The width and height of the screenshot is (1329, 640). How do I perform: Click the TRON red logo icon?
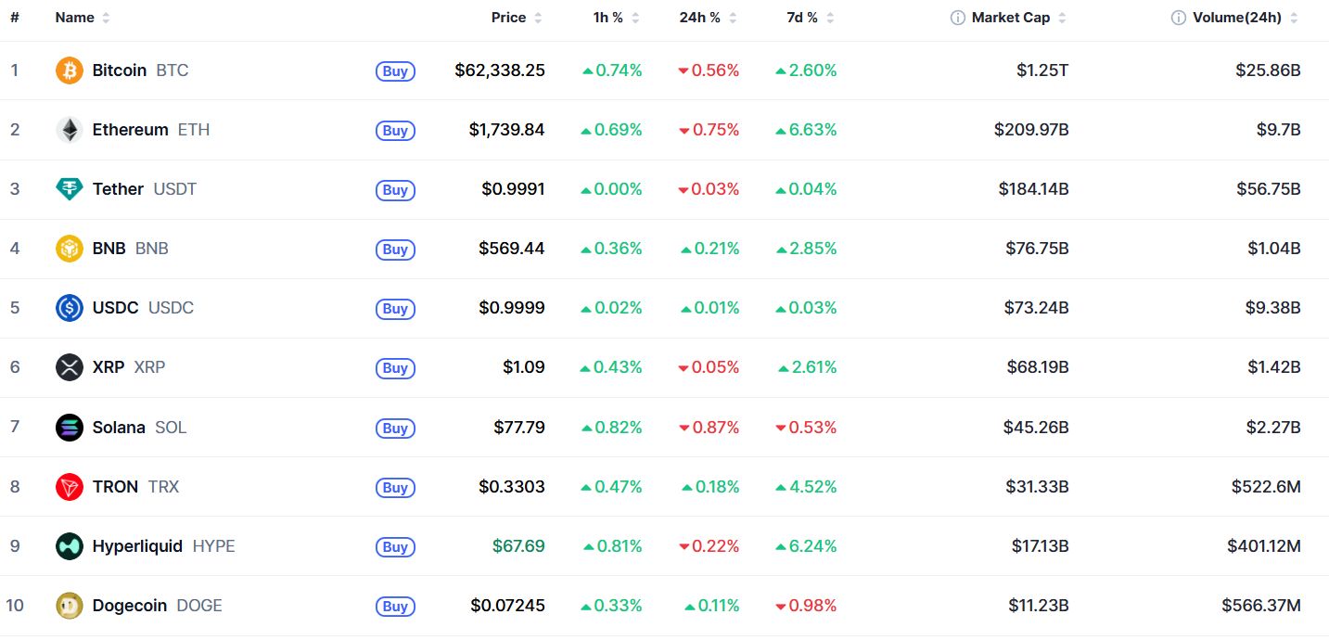pyautogui.click(x=70, y=487)
